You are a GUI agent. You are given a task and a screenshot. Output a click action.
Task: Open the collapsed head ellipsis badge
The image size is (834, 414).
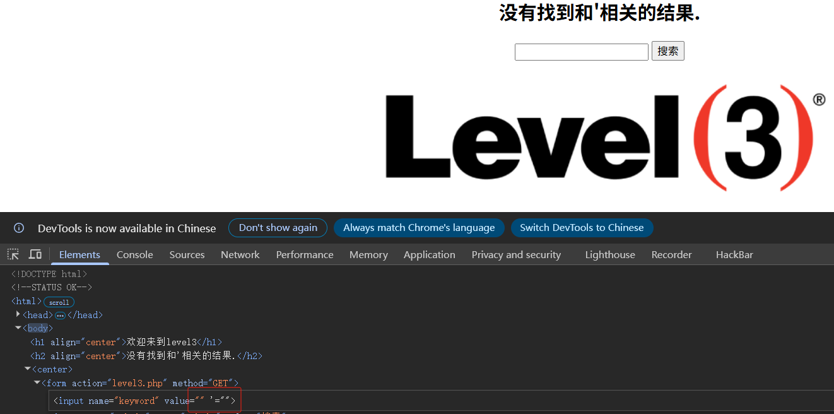(x=61, y=315)
